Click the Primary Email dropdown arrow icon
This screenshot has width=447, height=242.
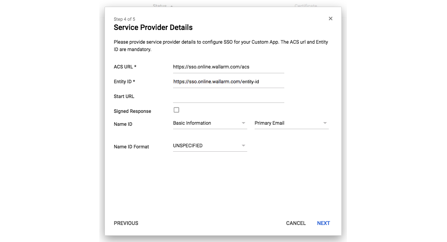(x=325, y=123)
